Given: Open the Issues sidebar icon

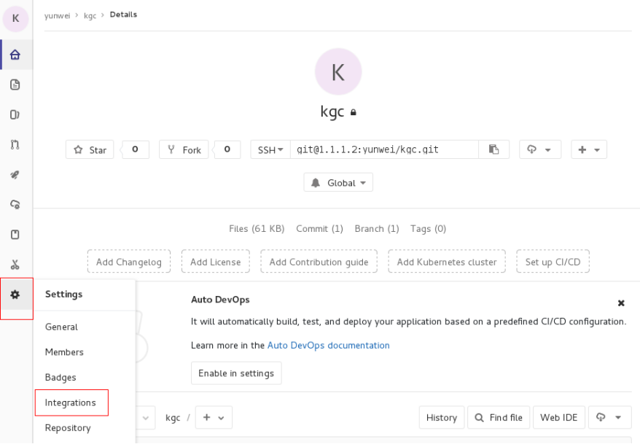Looking at the screenshot, I should 15,114.
